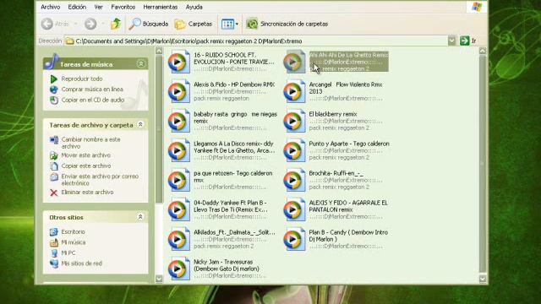Click the green Reproducir todo play icon
The height and width of the screenshot is (304, 541).
(53, 79)
